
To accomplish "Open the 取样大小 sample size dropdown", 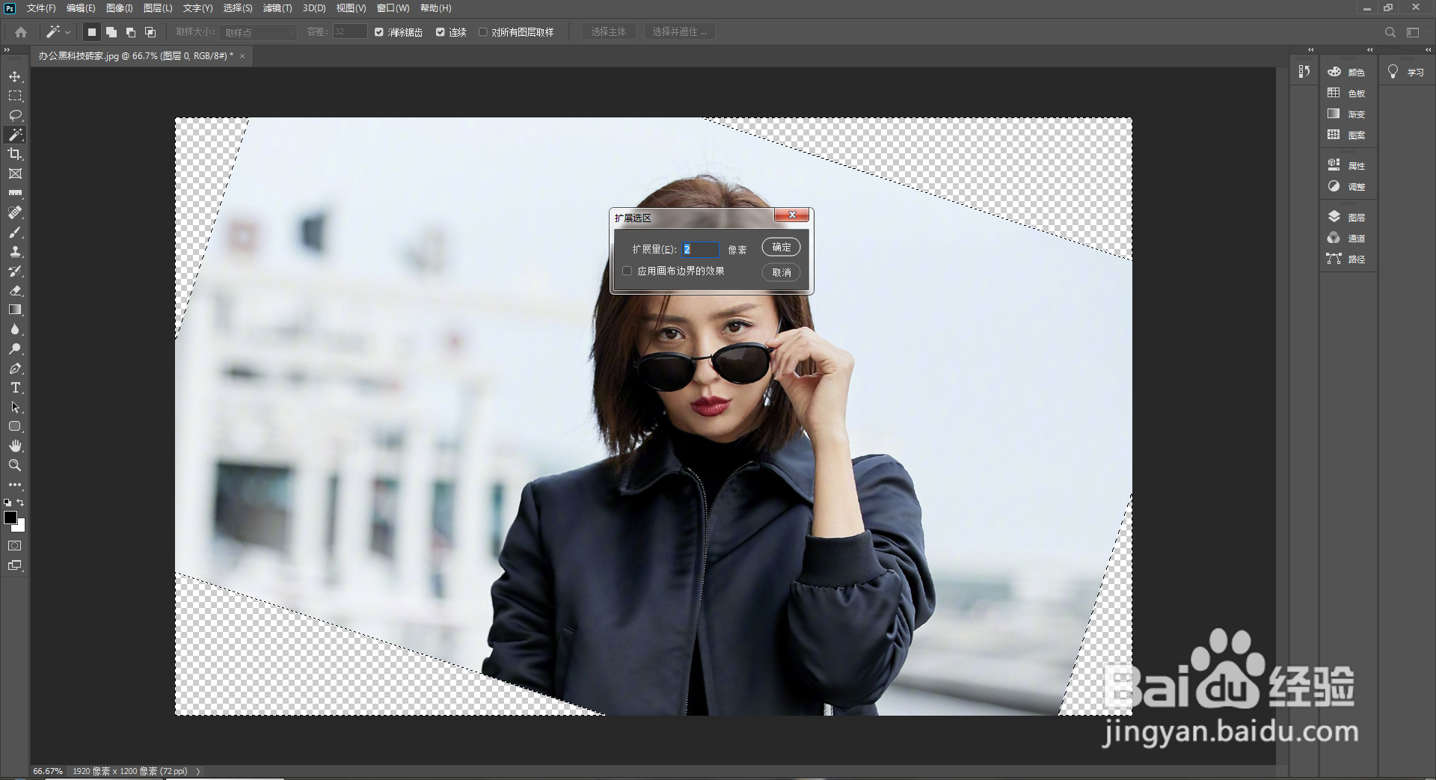I will (259, 32).
